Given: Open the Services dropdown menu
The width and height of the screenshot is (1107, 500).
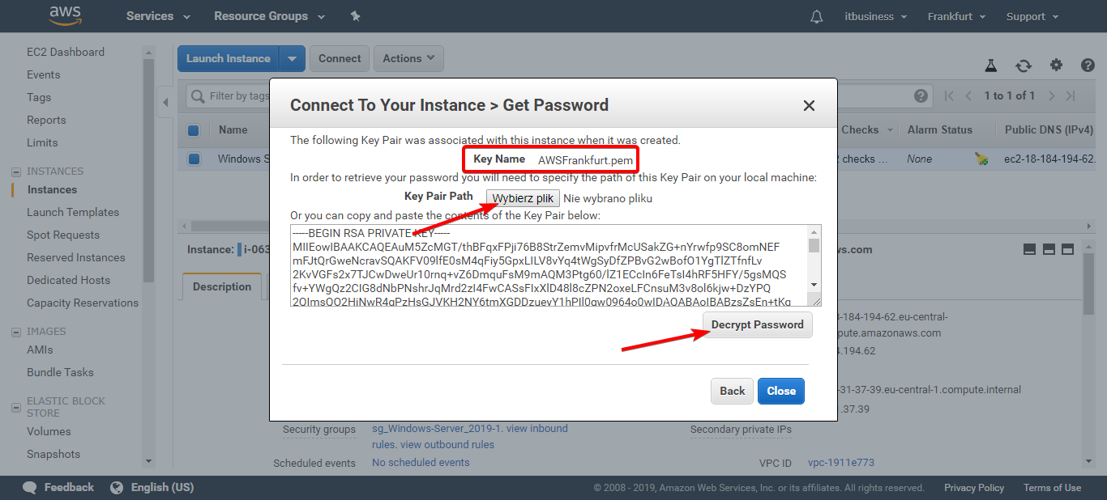Looking at the screenshot, I should [158, 16].
